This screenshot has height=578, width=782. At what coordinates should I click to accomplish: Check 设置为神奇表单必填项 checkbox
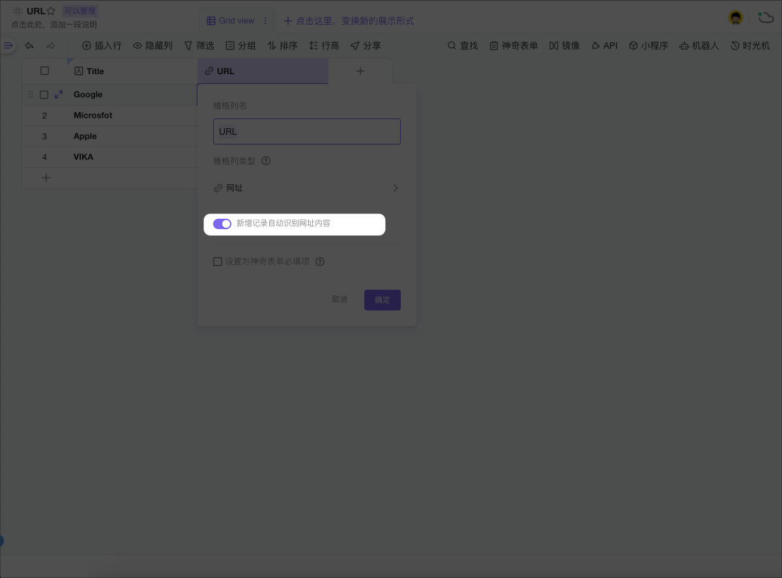[x=218, y=261]
